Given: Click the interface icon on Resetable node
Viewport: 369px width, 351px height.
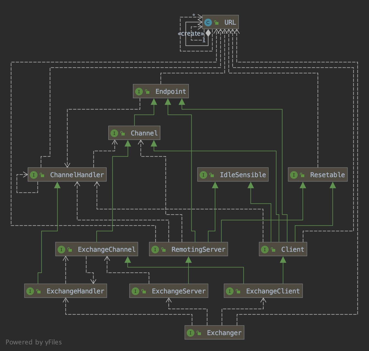Looking at the screenshot, I should tap(294, 175).
